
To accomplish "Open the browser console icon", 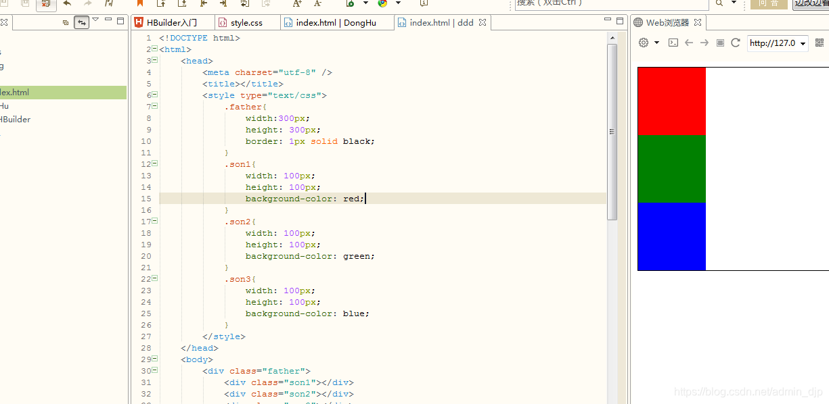I will (673, 43).
